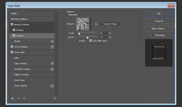Click the move effect down arrow
The height and width of the screenshot is (107, 182).
coord(24,98)
